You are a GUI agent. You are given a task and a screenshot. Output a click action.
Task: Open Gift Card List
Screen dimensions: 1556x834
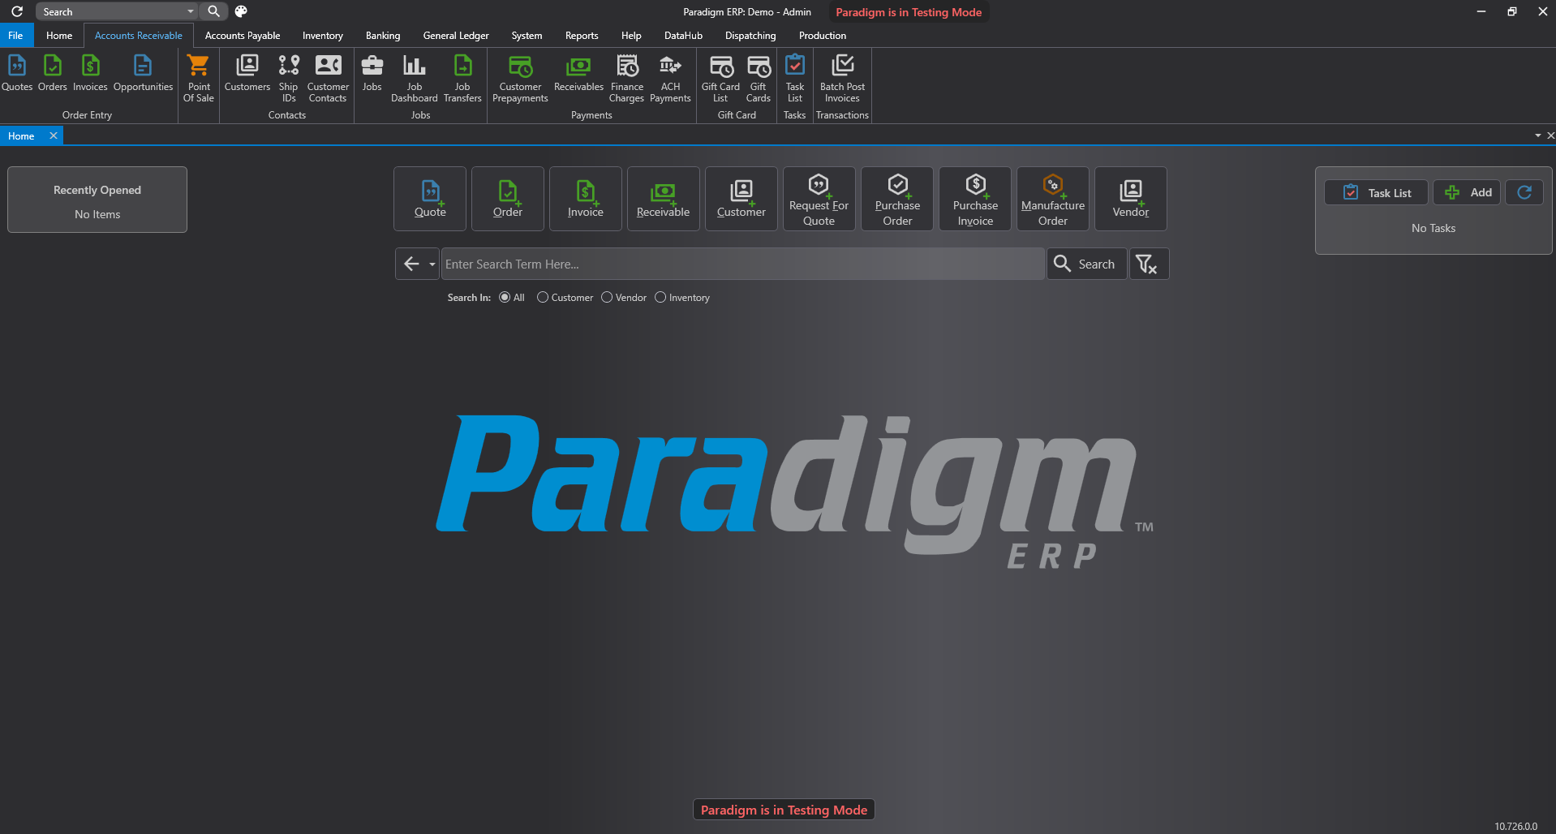720,78
